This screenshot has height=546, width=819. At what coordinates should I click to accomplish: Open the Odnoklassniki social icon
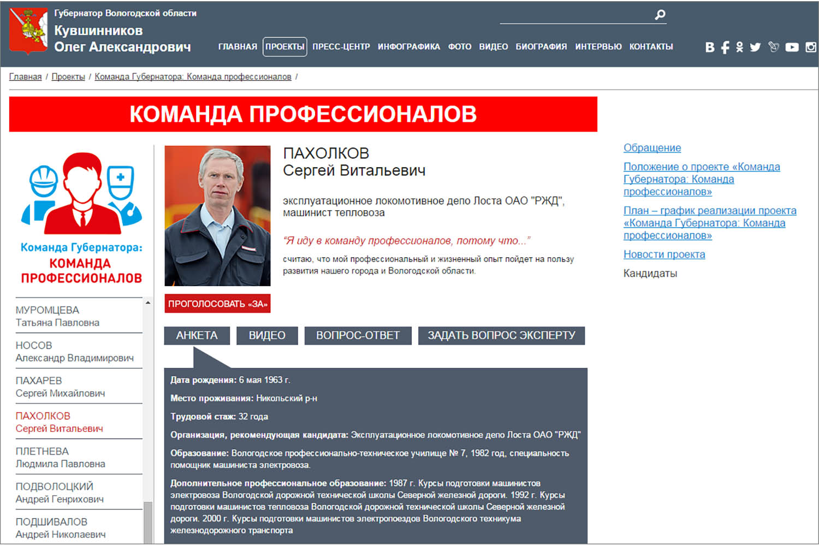(x=739, y=48)
